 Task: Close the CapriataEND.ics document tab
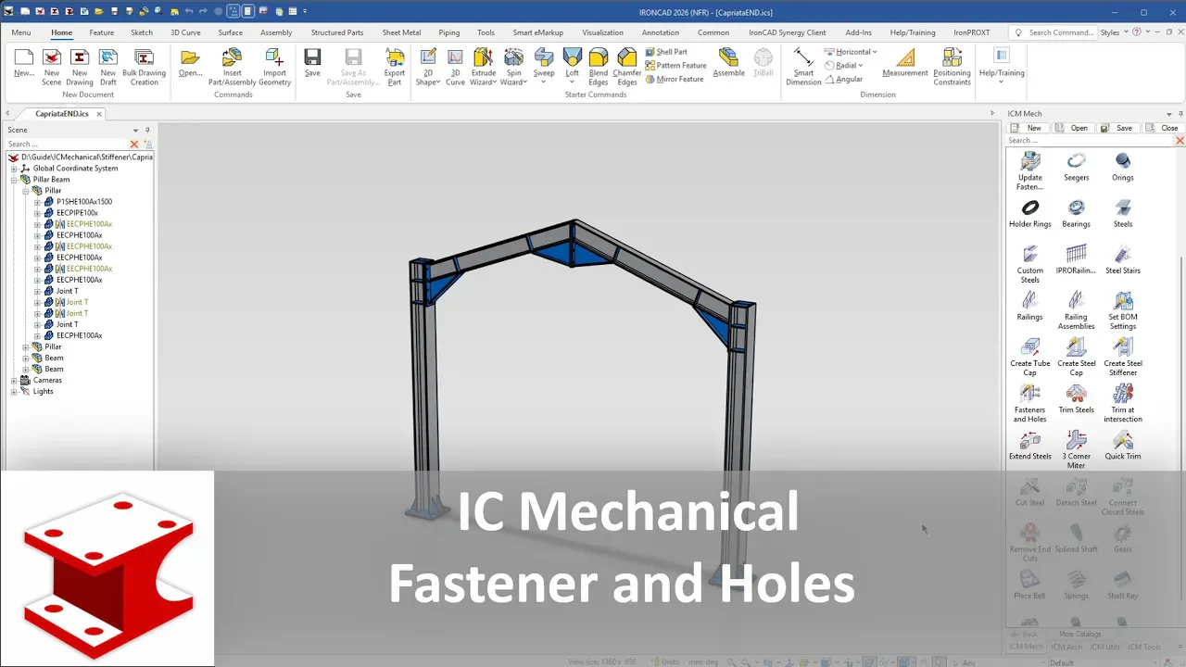coord(99,114)
